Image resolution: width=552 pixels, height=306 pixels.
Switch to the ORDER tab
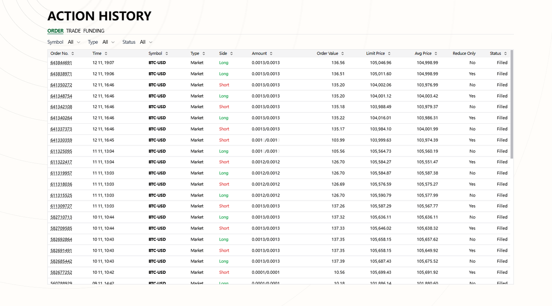(x=55, y=31)
